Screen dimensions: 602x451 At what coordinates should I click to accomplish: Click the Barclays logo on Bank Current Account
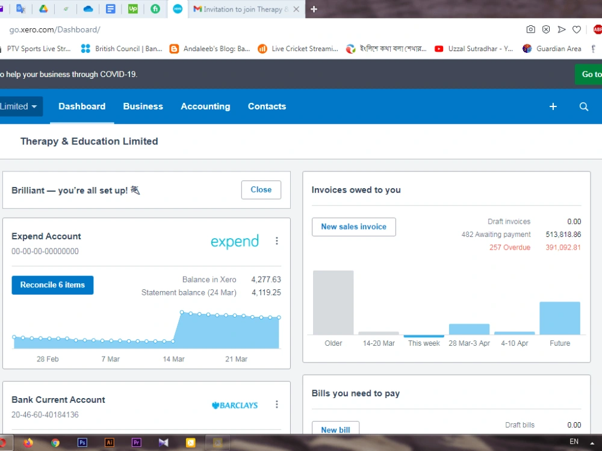click(x=234, y=405)
